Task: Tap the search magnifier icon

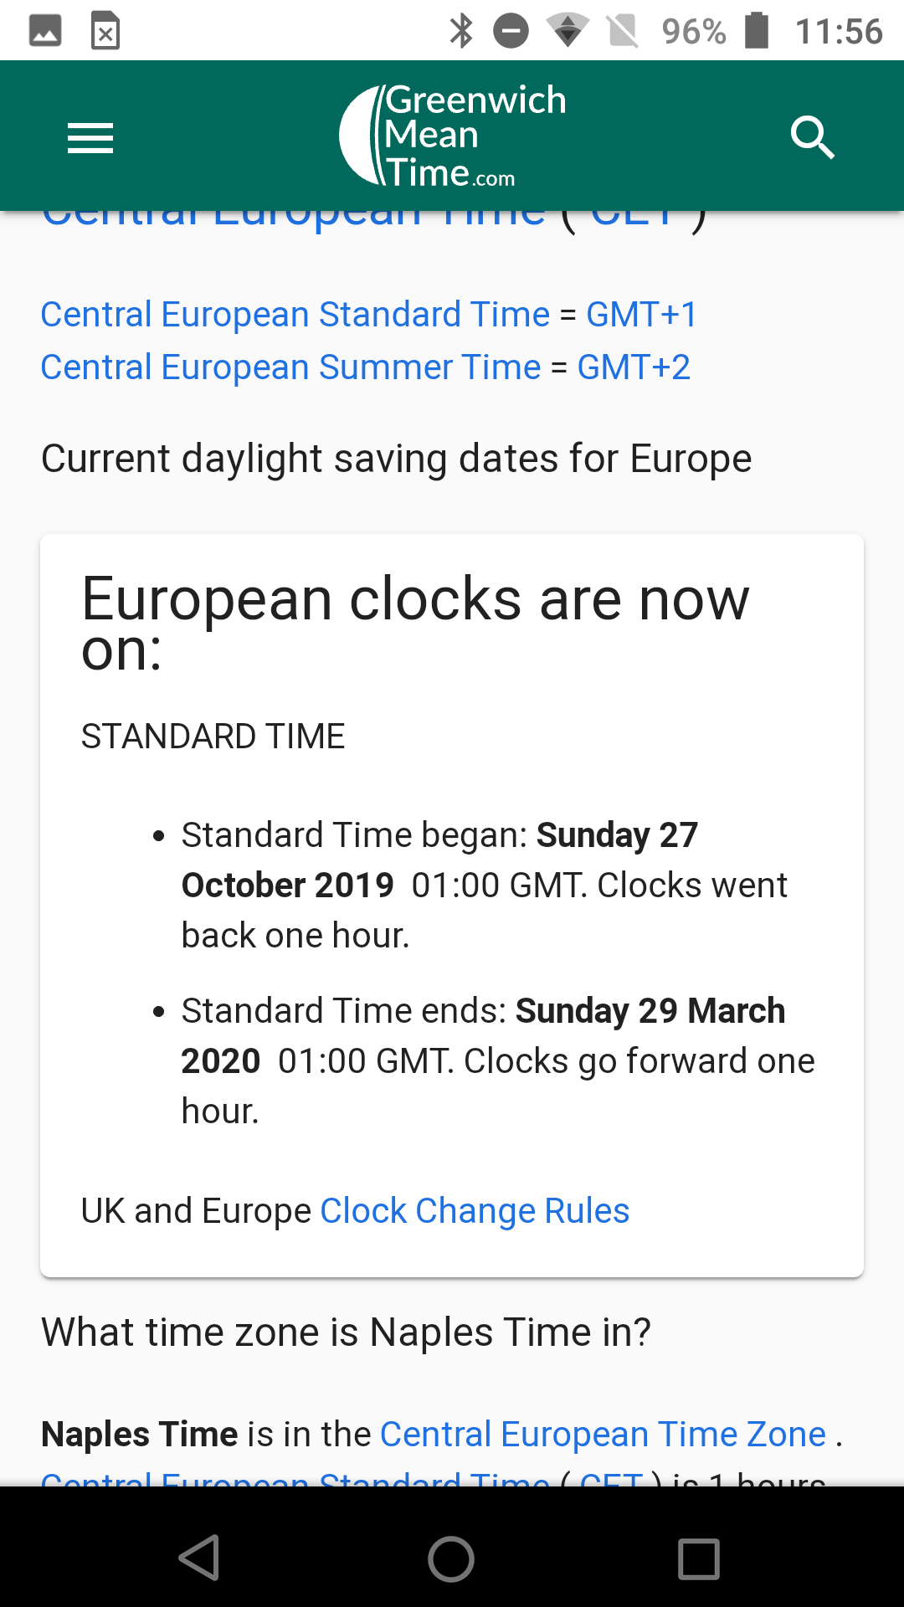Action: (812, 138)
